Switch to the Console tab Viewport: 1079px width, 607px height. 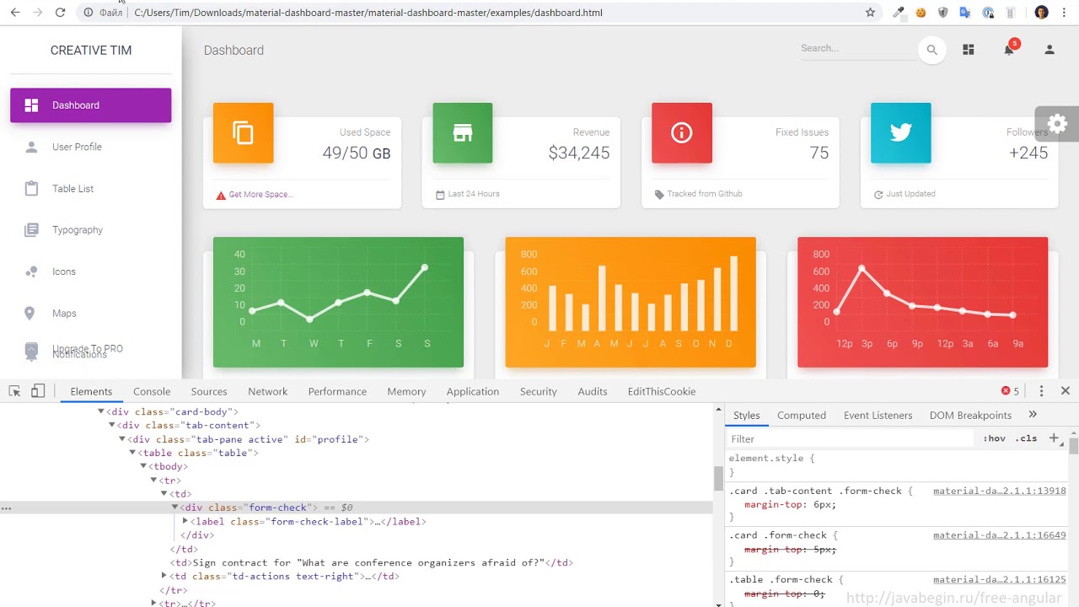152,391
